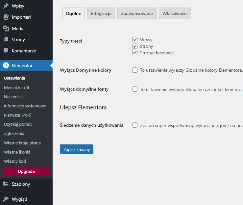
Task: Open Media menu item
Action: (26, 28)
